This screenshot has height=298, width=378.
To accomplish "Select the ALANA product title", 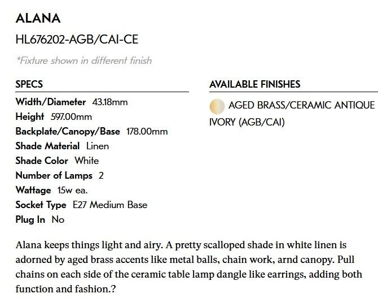I will pyautogui.click(x=38, y=18).
